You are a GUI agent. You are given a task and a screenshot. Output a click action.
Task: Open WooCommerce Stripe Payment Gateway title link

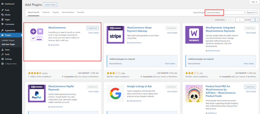tap(139, 29)
